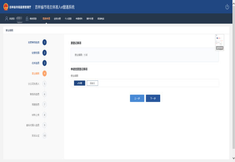Open the 修改密码 link
This screenshot has width=235, height=162.
point(33,19)
